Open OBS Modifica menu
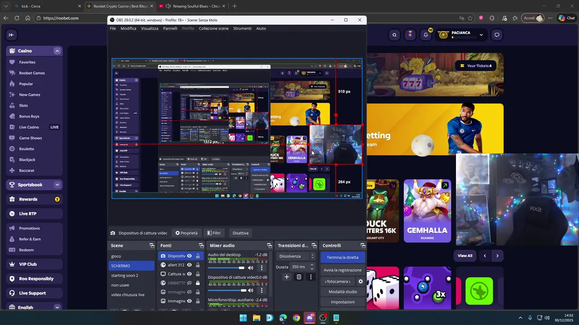 click(x=128, y=28)
